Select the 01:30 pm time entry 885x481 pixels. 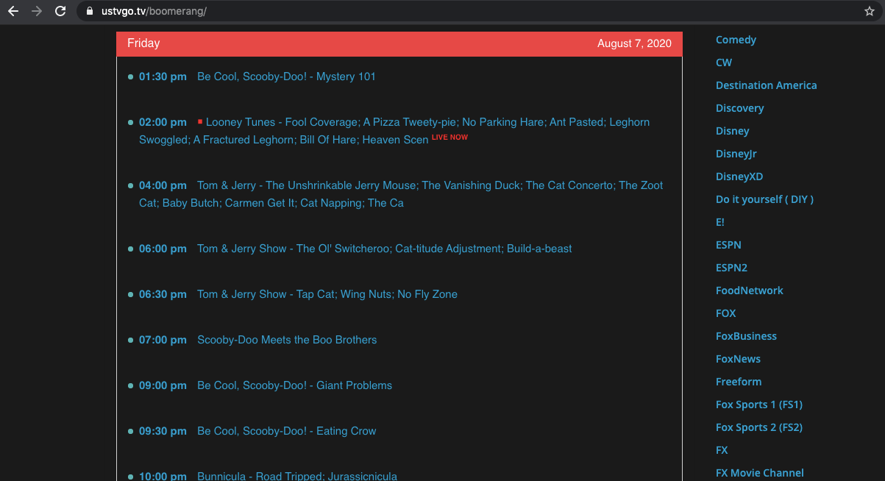point(163,76)
